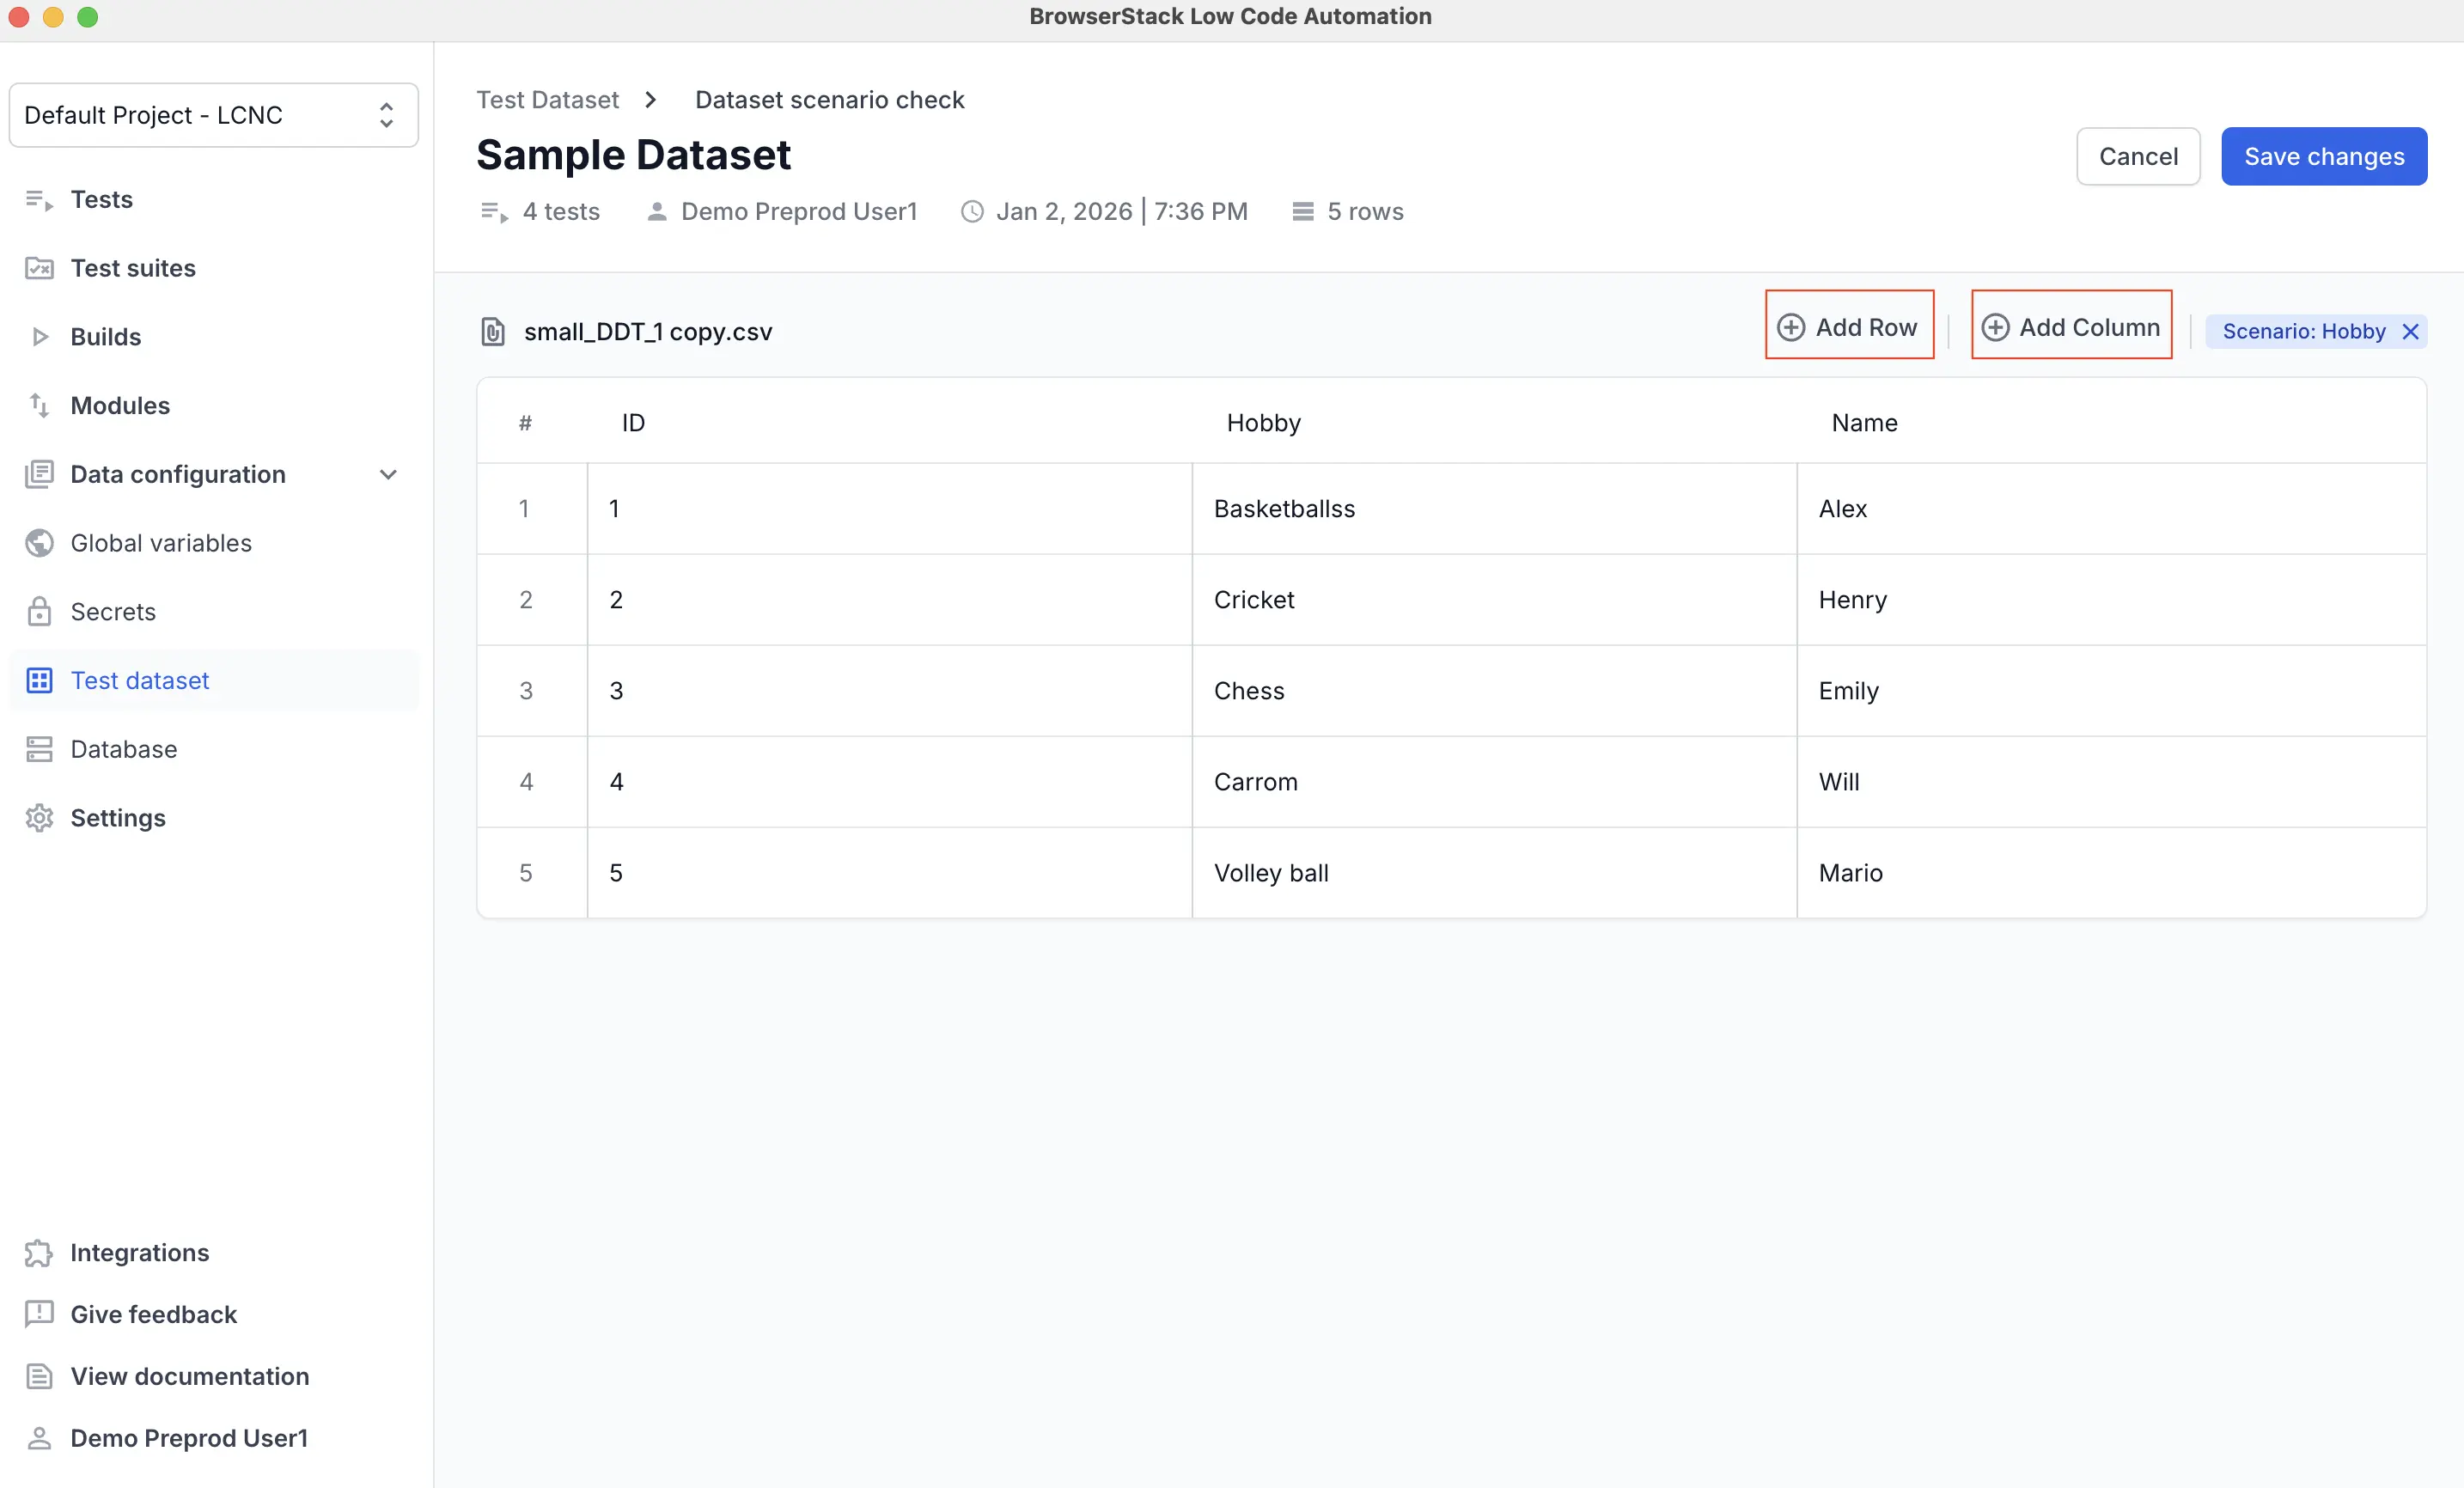Open Secrets using the lock icon
2464x1488 pixels.
tap(39, 611)
